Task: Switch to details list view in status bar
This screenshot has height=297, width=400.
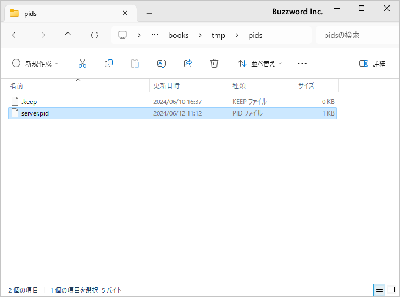Action: pyautogui.click(x=379, y=290)
